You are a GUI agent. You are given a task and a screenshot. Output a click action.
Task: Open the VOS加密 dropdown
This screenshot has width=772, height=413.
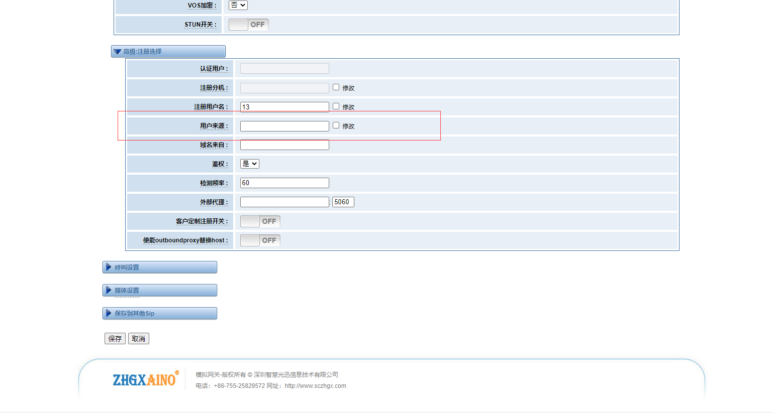pyautogui.click(x=238, y=5)
